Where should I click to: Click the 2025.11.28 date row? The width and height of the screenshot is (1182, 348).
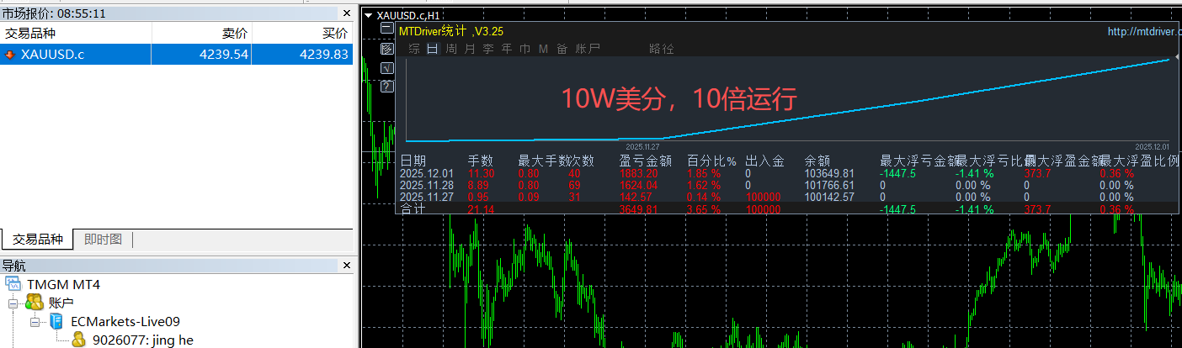426,185
